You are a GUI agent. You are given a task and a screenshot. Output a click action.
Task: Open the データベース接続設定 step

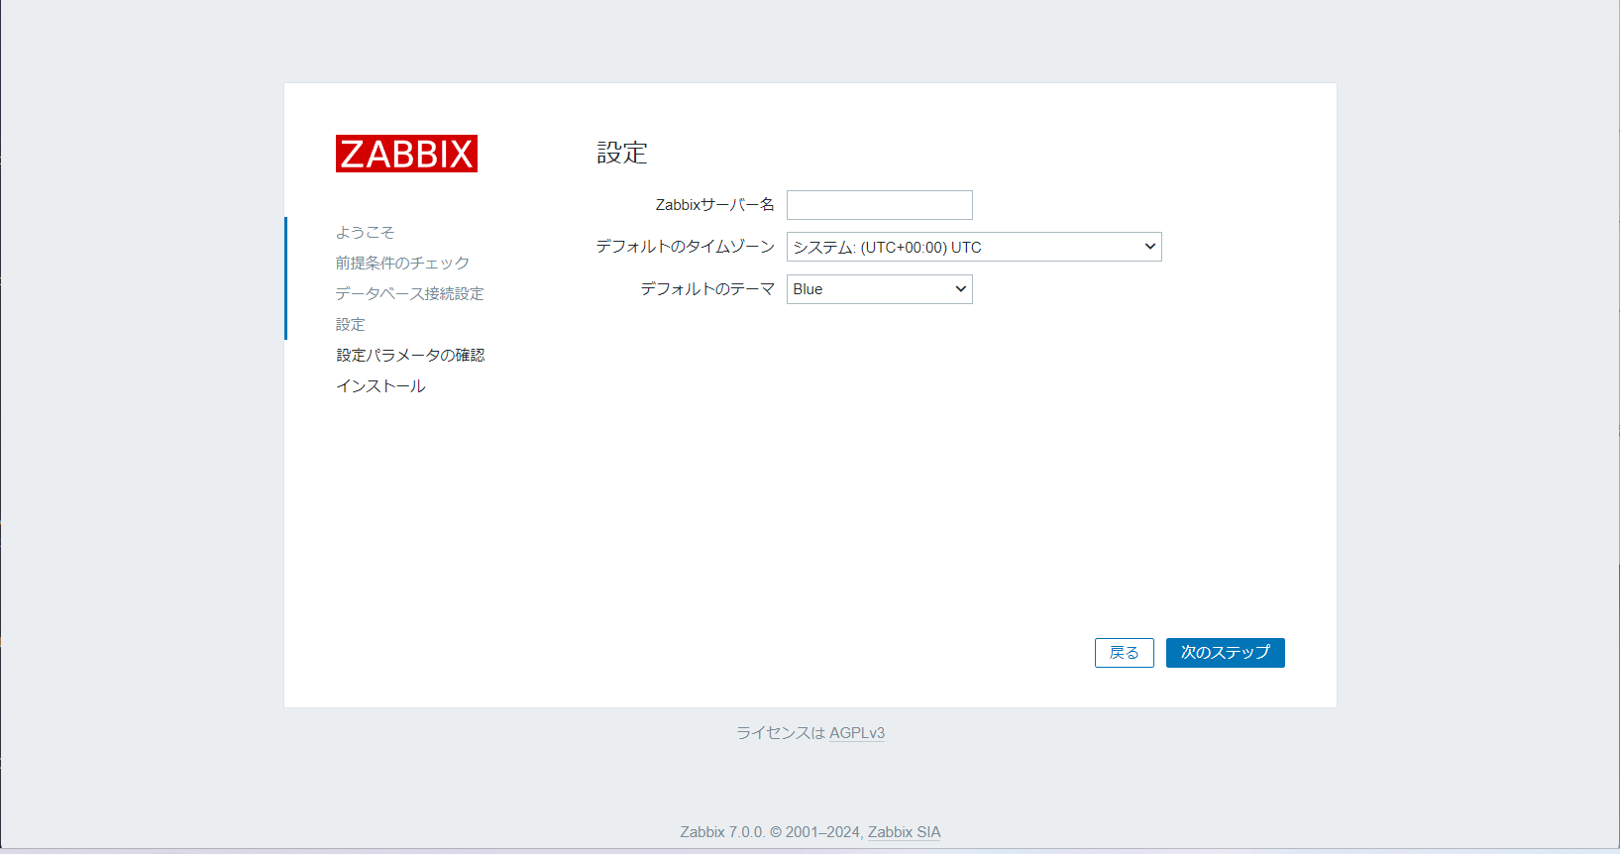tap(409, 293)
